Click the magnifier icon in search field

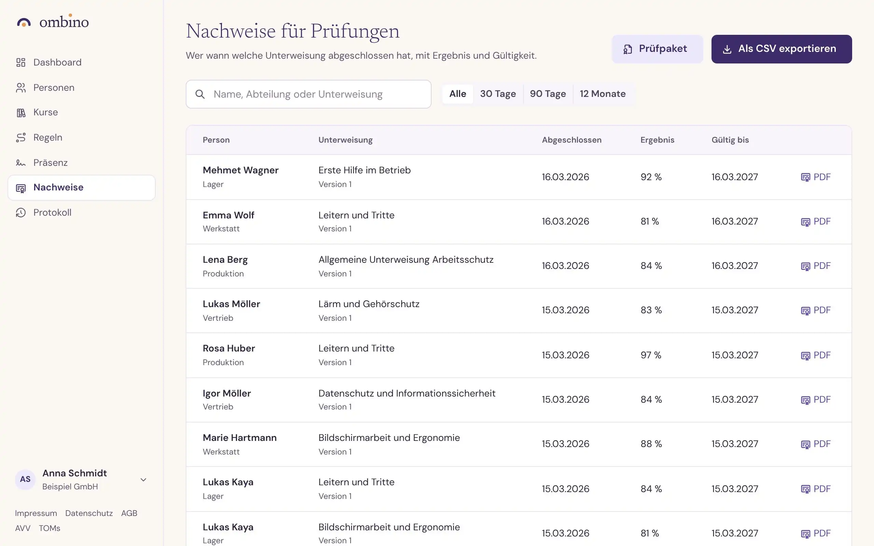coord(200,94)
